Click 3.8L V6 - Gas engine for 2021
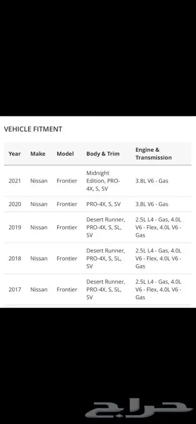Screen dimensions: 196x424 [152, 181]
